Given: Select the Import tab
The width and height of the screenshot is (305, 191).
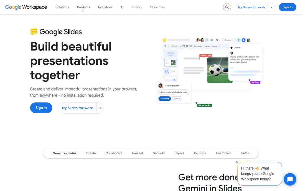Looking at the screenshot, I should point(179,153).
